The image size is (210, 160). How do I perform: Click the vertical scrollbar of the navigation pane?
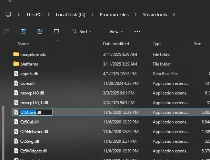(x=3, y=132)
